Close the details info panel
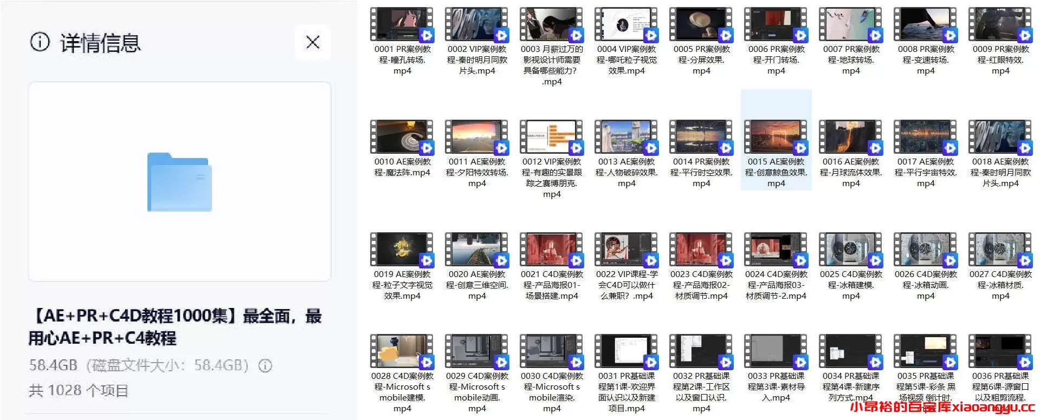 pos(313,42)
